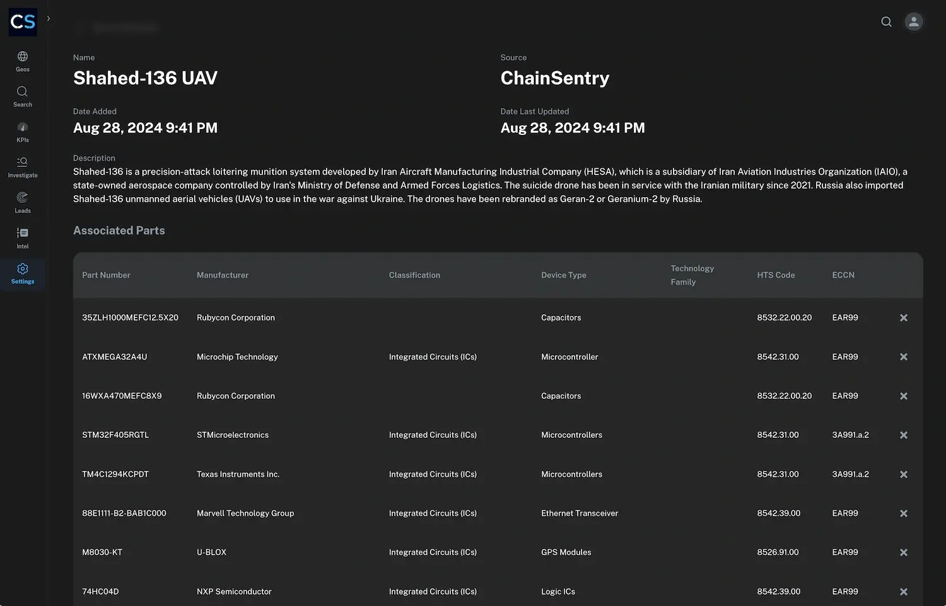Click Rubycon Corporation in 35ZLH1000MEFC12.5X20 row
The image size is (946, 606).
pyautogui.click(x=236, y=317)
